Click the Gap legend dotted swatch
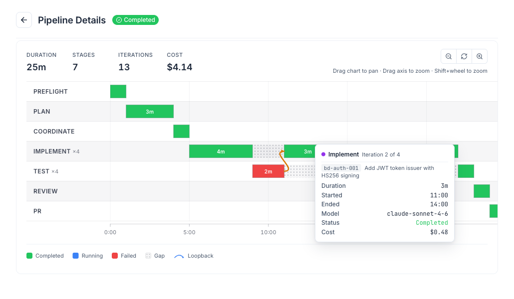 tap(148, 256)
